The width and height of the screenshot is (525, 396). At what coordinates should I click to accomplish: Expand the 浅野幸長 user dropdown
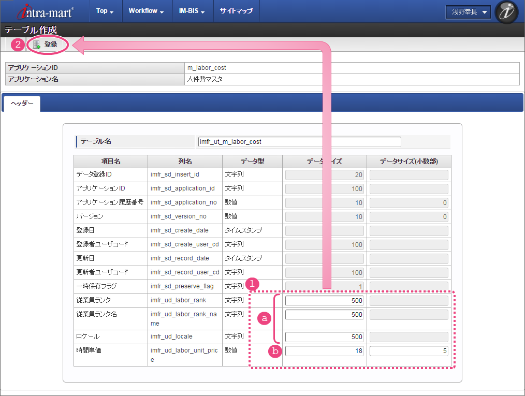468,12
